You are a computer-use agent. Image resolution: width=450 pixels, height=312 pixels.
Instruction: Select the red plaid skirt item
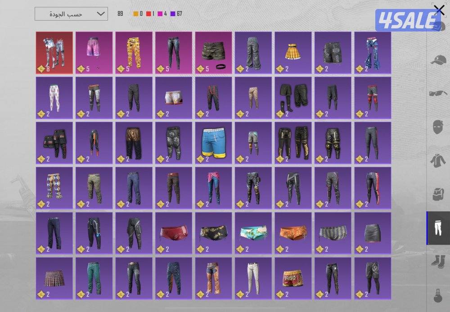click(x=54, y=278)
